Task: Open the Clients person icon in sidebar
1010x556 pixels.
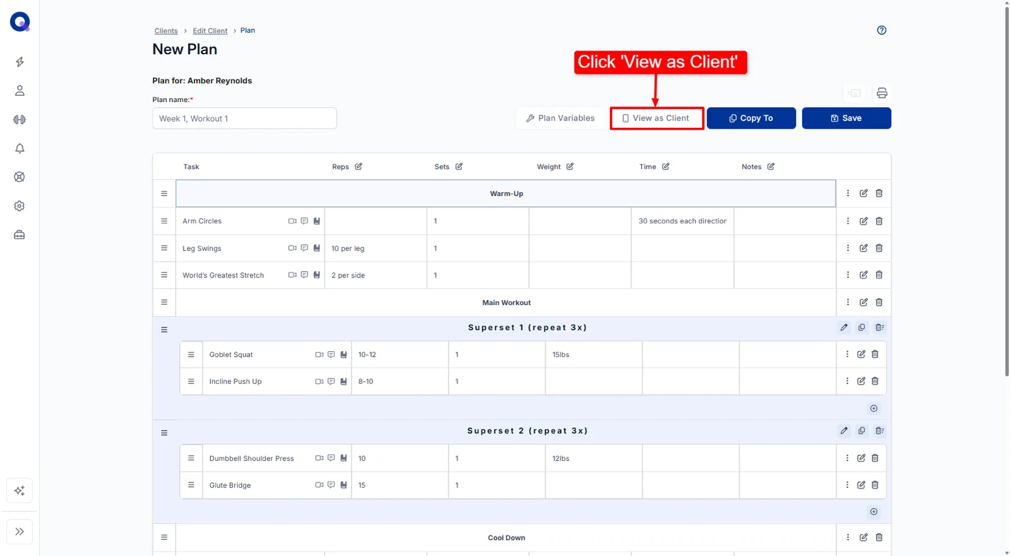Action: (x=20, y=91)
